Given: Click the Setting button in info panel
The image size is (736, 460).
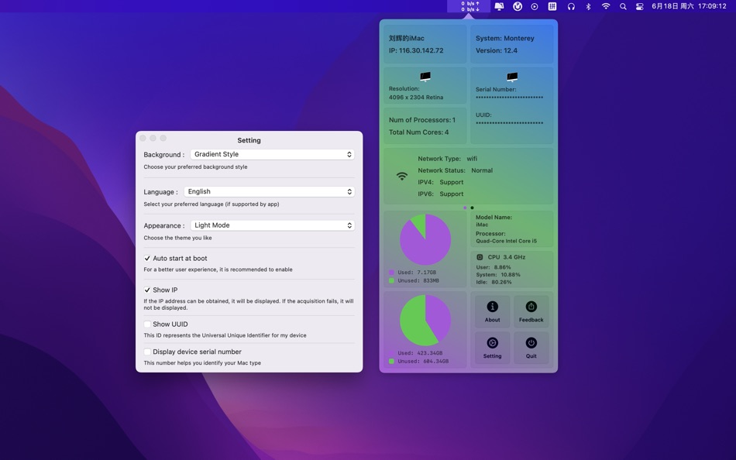Looking at the screenshot, I should pos(492,348).
